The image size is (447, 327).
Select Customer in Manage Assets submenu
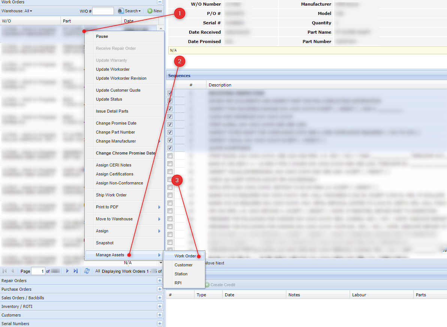point(184,265)
